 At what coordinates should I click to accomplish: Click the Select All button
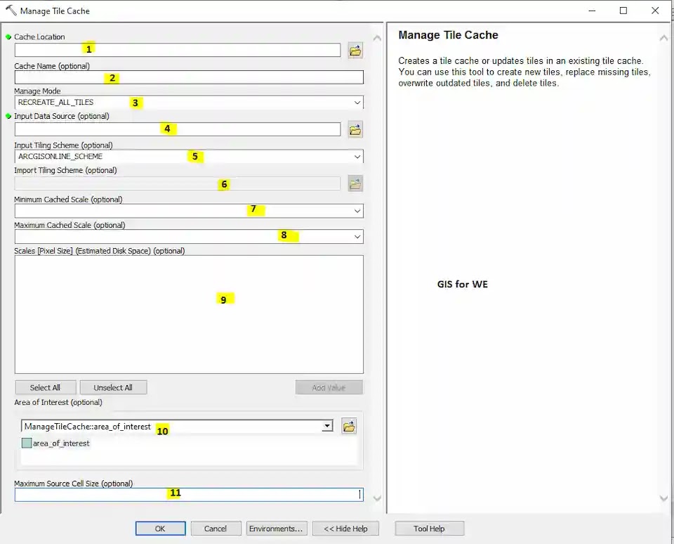tap(46, 387)
